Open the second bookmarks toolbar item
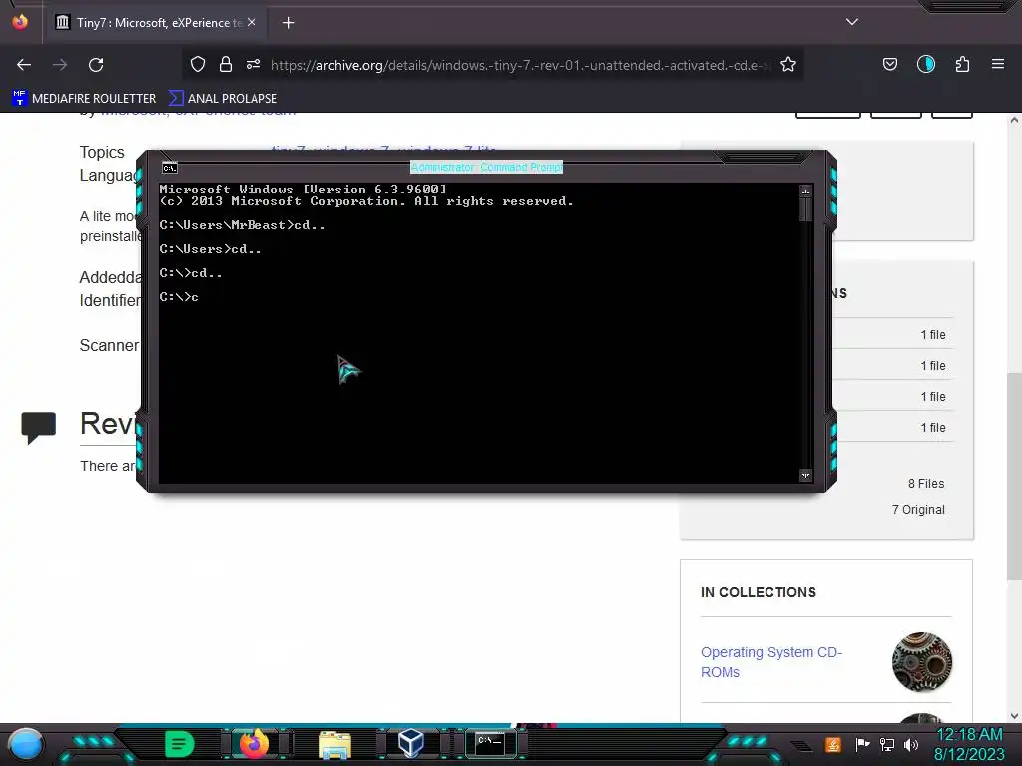This screenshot has height=766, width=1022. [x=223, y=99]
